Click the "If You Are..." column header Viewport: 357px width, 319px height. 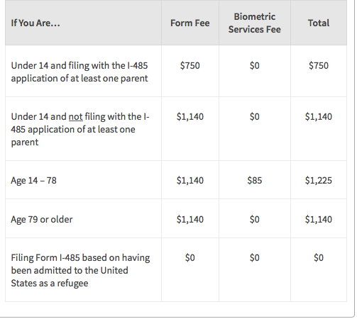click(x=35, y=23)
